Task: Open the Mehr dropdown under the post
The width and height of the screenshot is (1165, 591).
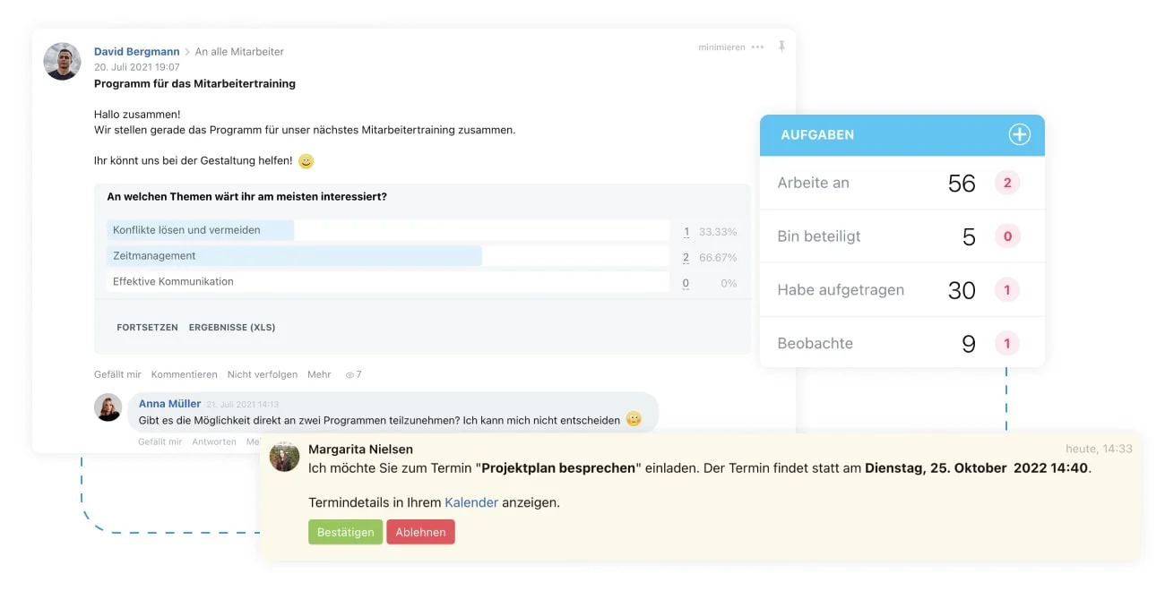Action: click(x=319, y=374)
